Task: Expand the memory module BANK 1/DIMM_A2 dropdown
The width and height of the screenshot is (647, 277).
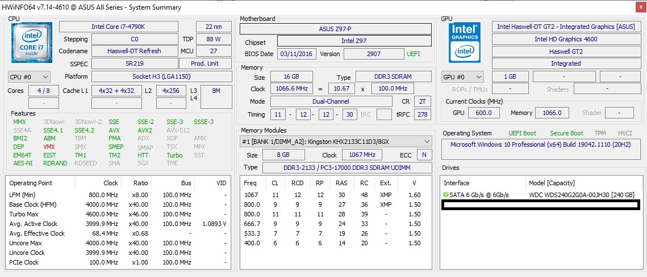Action: (x=336, y=142)
